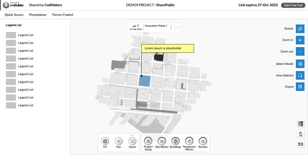The width and height of the screenshot is (308, 155).
Task: Toggle the 3D view mode
Action: pyautogui.click(x=300, y=144)
